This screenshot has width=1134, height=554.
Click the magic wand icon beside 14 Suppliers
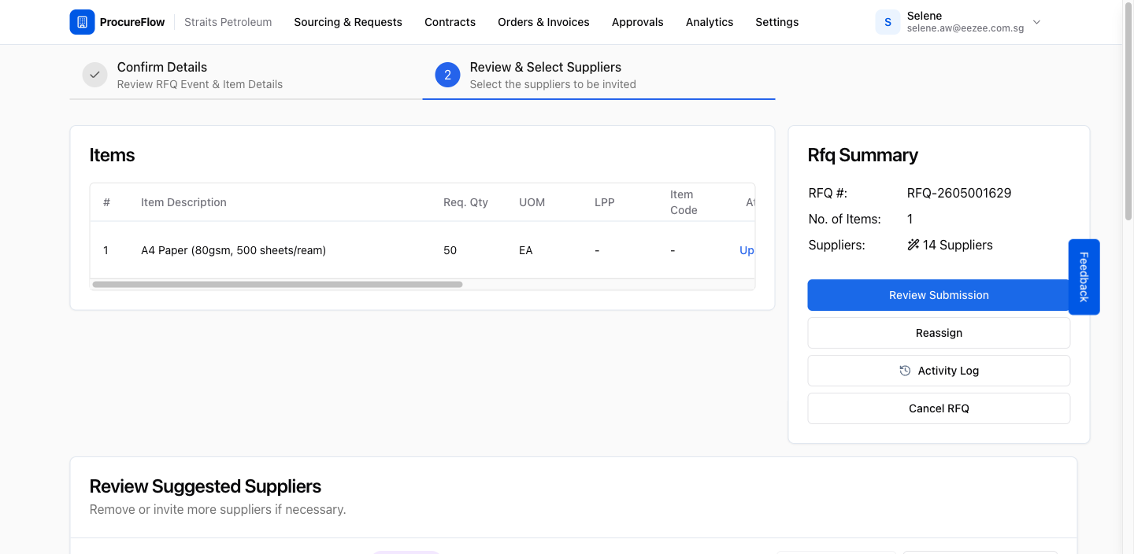coord(913,245)
